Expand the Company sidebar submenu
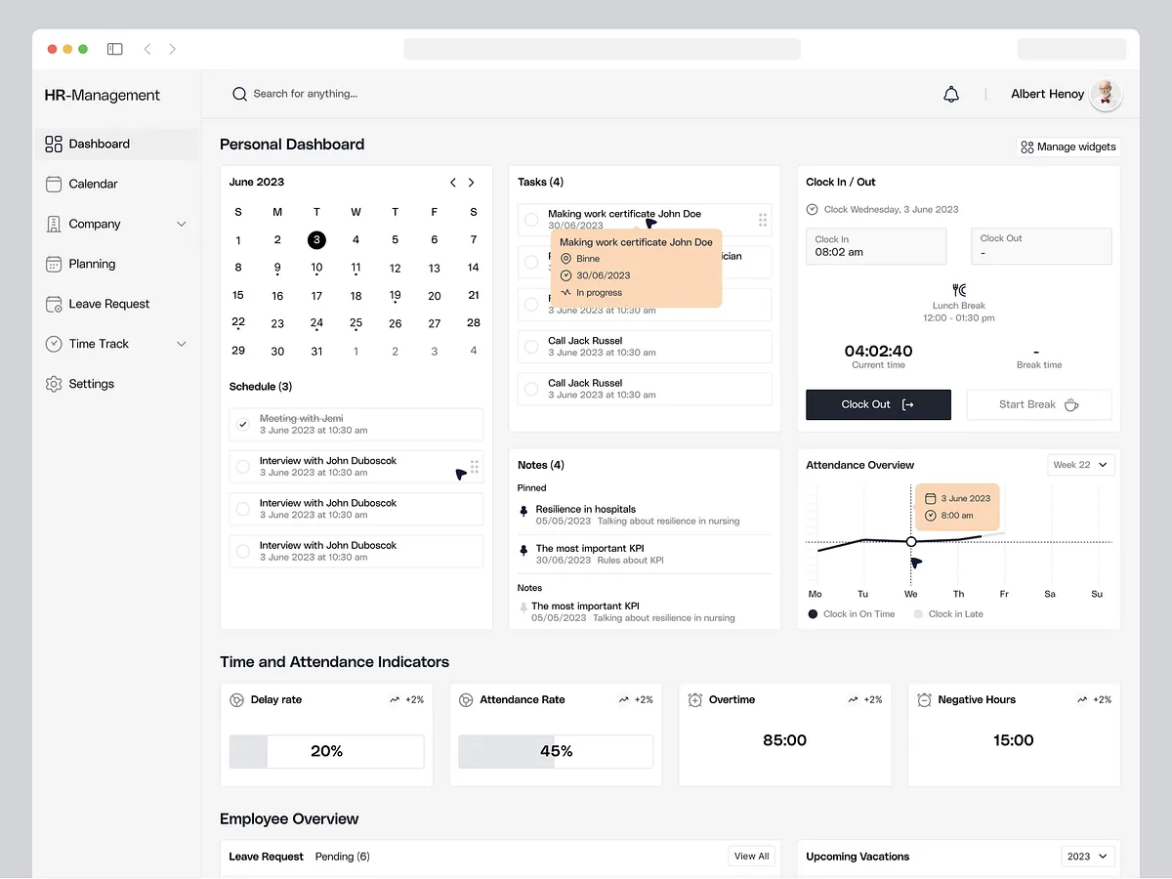The height and width of the screenshot is (879, 1172). click(x=181, y=224)
